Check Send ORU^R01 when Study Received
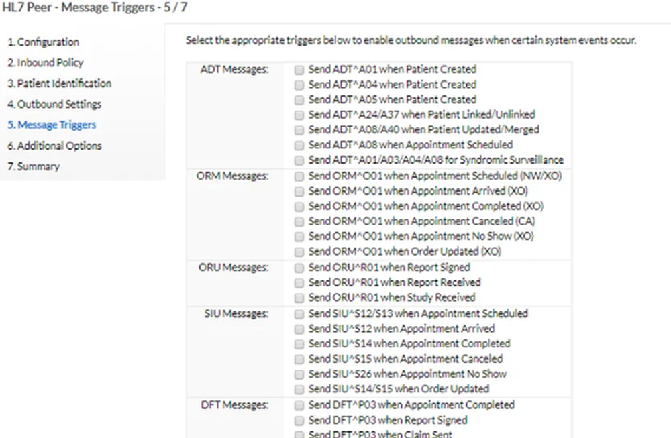The image size is (671, 438). (298, 297)
